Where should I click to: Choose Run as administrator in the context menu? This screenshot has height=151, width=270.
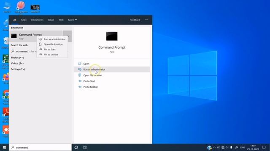pos(52,39)
